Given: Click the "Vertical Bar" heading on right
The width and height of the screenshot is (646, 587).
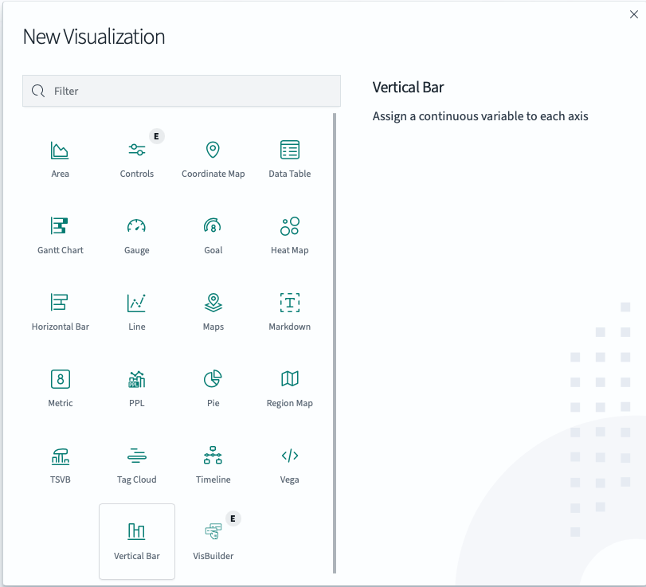Looking at the screenshot, I should (x=408, y=88).
